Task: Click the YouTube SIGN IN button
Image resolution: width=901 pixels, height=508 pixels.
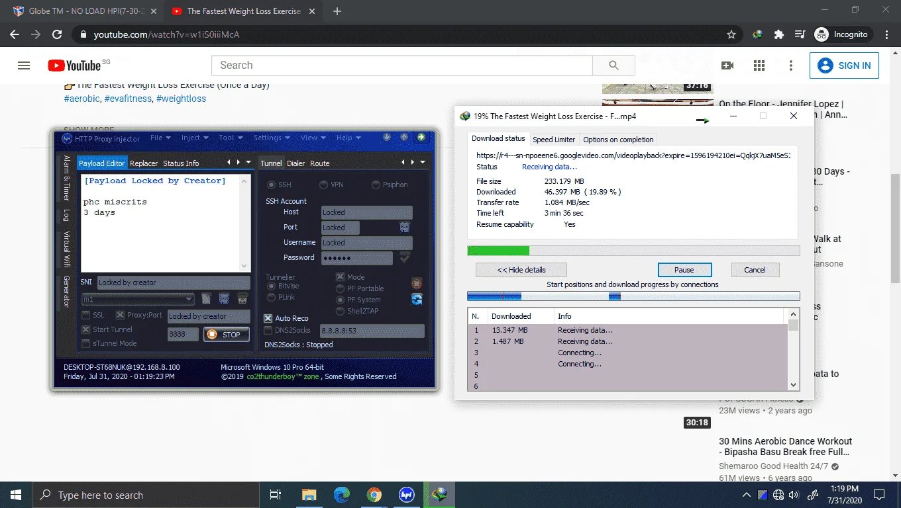Action: tap(844, 65)
